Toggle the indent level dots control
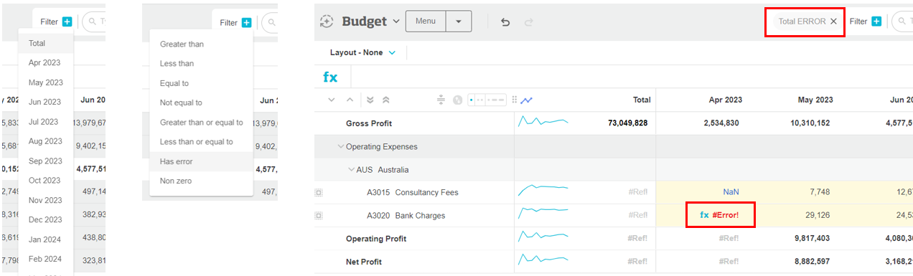Screen dimensions: 913x276 (x=487, y=100)
